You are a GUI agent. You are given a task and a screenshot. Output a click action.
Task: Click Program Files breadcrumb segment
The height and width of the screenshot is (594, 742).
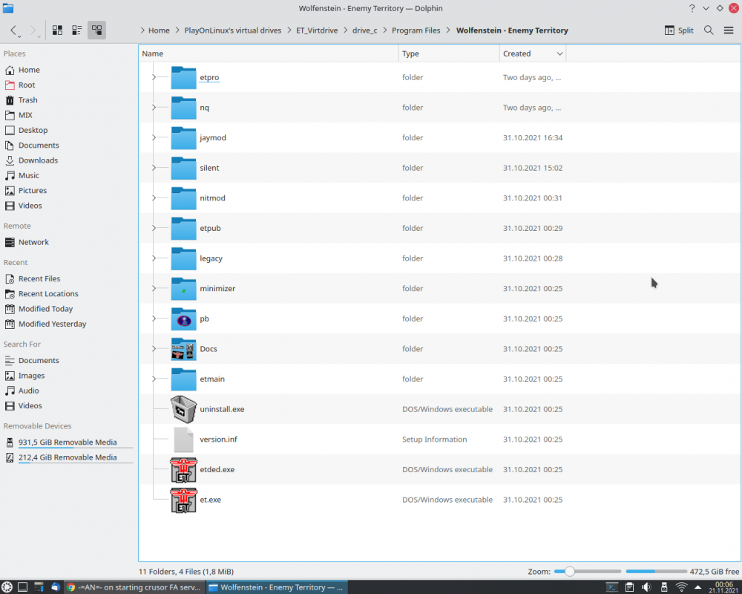pos(416,30)
